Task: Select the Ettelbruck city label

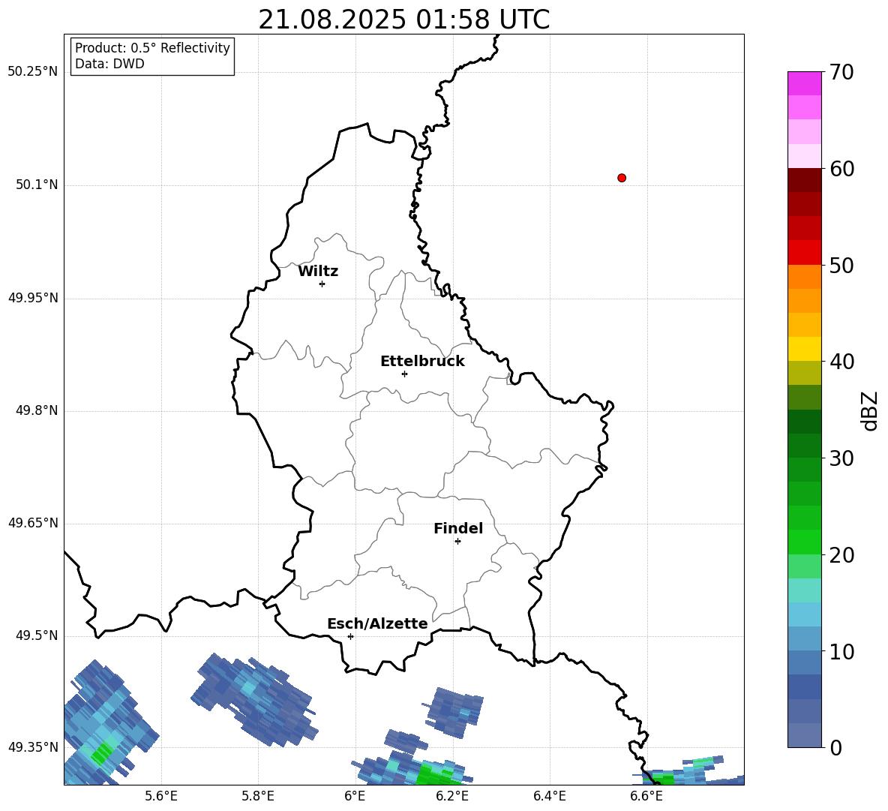Action: [422, 362]
